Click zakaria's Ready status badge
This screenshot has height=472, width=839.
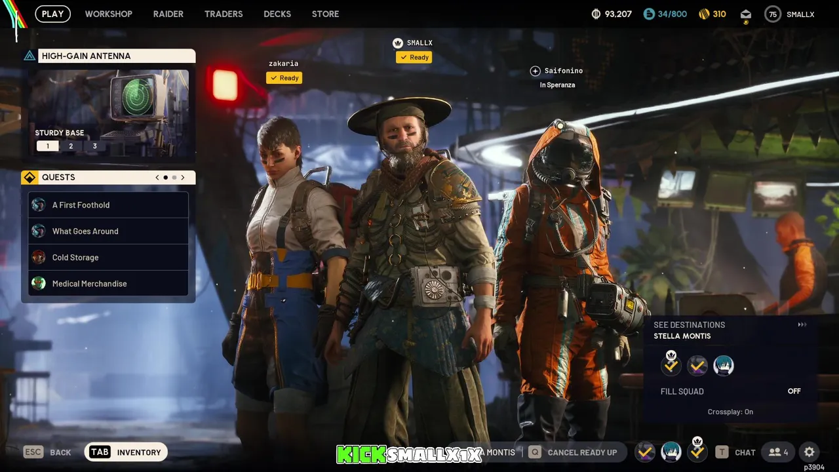[x=284, y=78]
